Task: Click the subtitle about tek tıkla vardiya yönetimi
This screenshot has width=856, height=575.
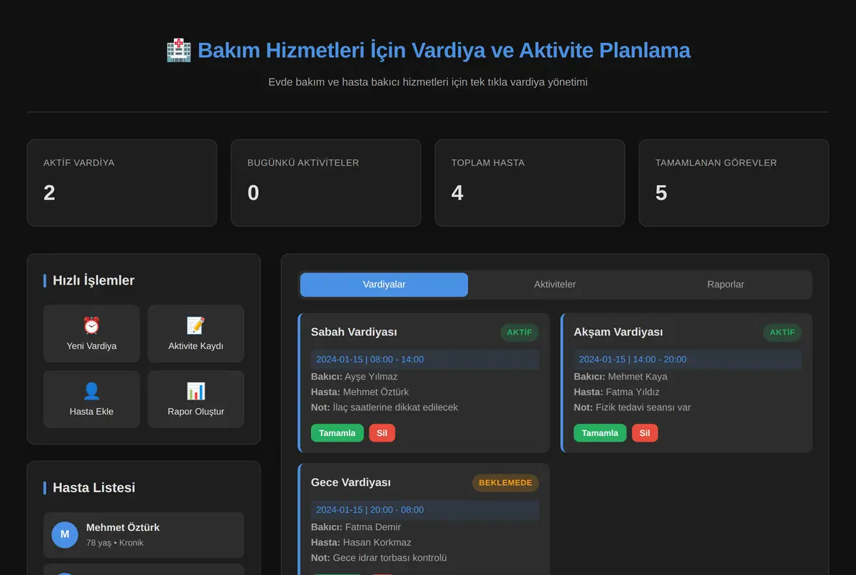Action: tap(428, 82)
